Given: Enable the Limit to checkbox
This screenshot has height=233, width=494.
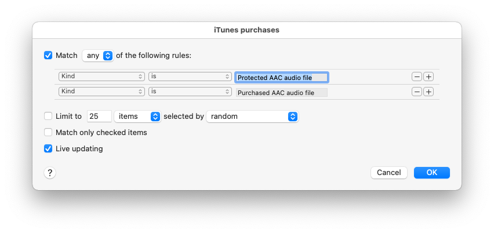Looking at the screenshot, I should point(48,116).
